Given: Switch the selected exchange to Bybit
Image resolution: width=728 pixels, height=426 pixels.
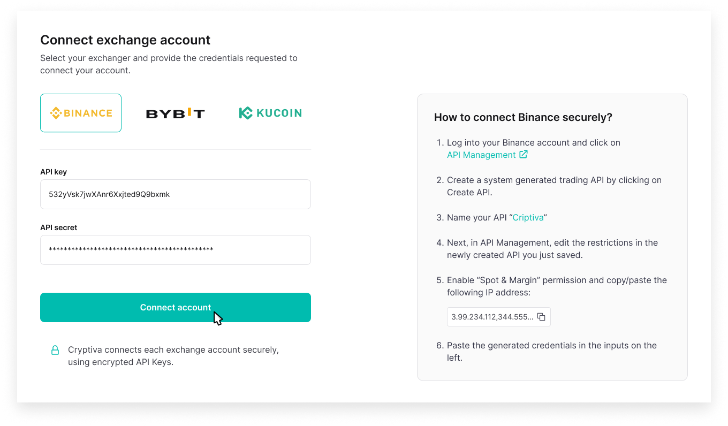Looking at the screenshot, I should tap(175, 113).
